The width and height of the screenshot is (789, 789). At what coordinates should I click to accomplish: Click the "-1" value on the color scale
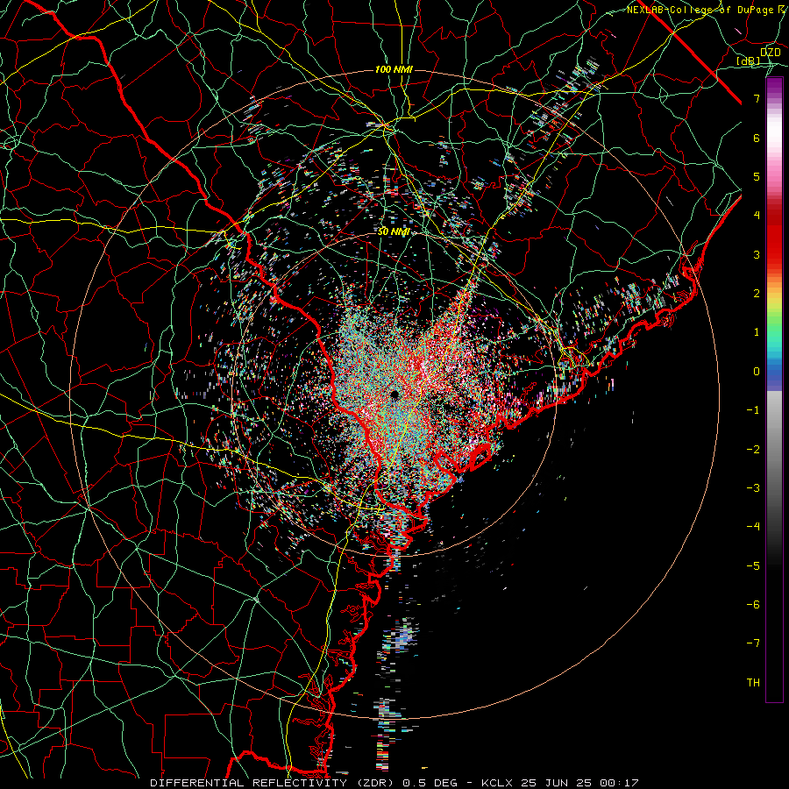coord(753,410)
